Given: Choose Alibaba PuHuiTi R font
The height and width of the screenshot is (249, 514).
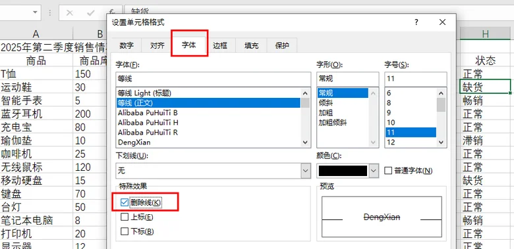Looking at the screenshot, I should coord(208,132).
